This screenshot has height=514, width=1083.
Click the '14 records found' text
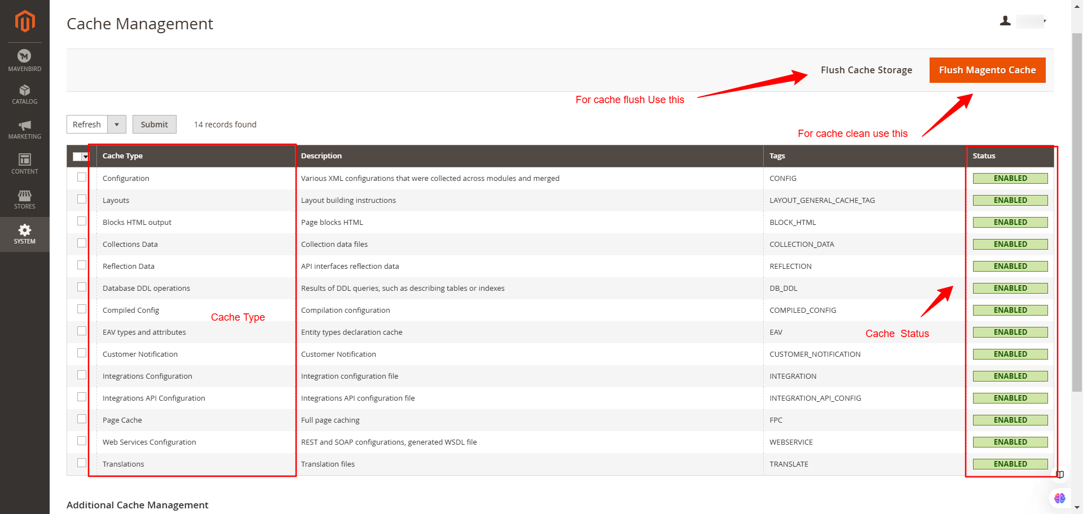(225, 125)
